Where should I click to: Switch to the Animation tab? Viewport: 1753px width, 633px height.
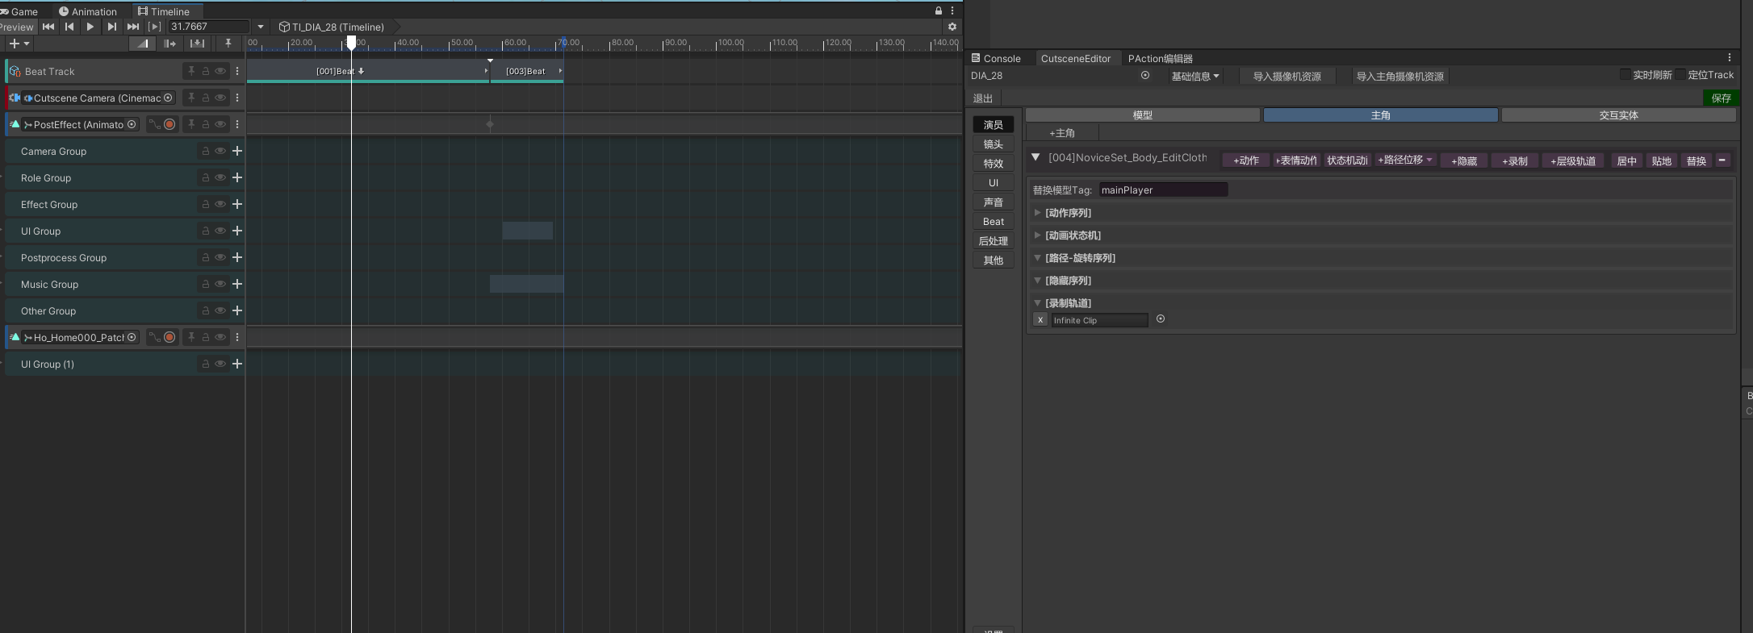pos(87,11)
